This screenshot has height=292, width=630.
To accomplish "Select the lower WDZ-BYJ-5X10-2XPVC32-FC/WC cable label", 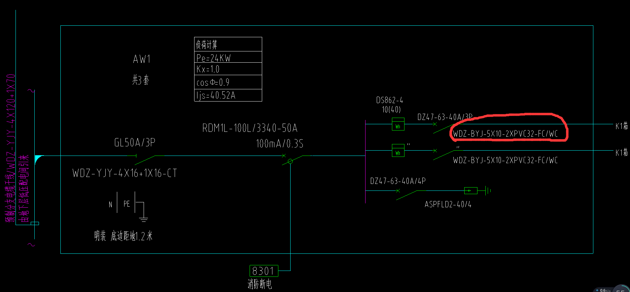I will [x=505, y=161].
